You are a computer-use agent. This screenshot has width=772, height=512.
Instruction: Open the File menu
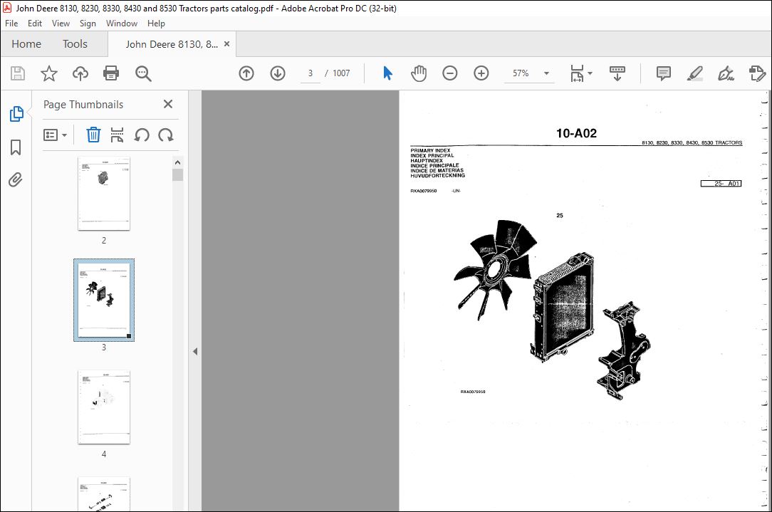(11, 23)
